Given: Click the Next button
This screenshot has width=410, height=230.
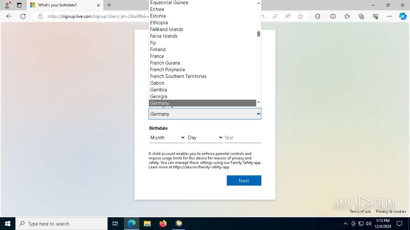Looking at the screenshot, I should pos(244,180).
